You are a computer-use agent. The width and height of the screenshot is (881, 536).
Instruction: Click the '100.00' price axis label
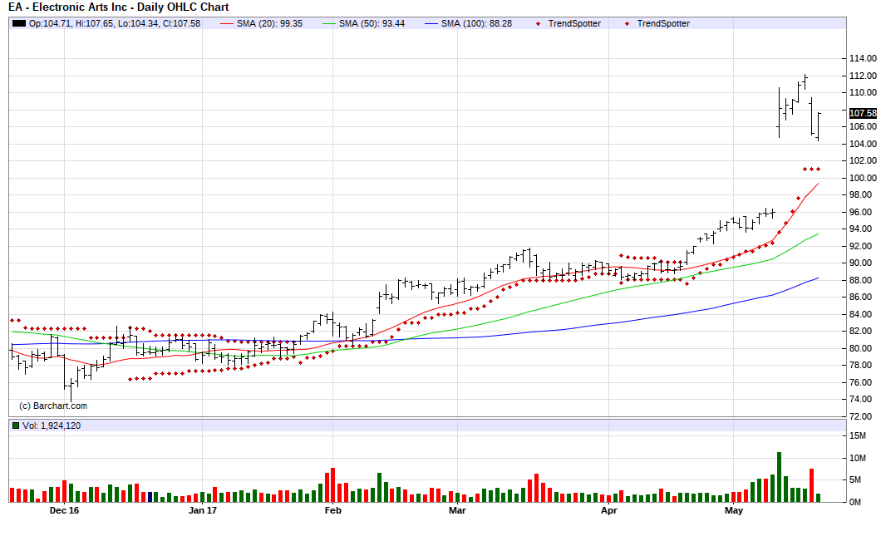pos(863,178)
